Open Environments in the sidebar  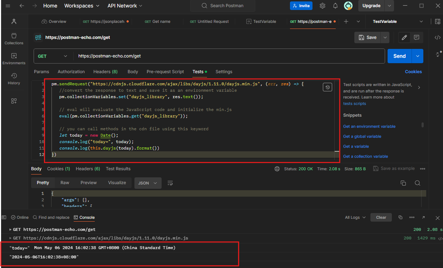[14, 59]
